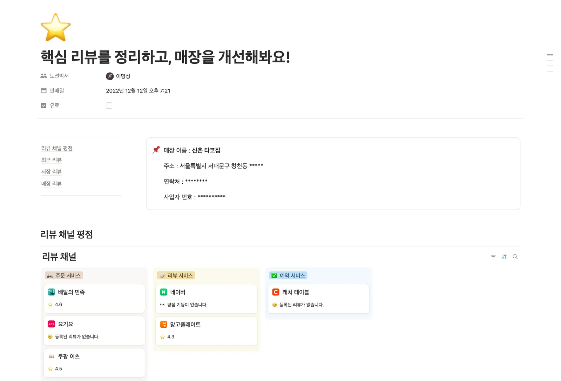561x381 pixels.
Task: Click the 4.6 rating on 배달의 민족
Action: (x=59, y=305)
